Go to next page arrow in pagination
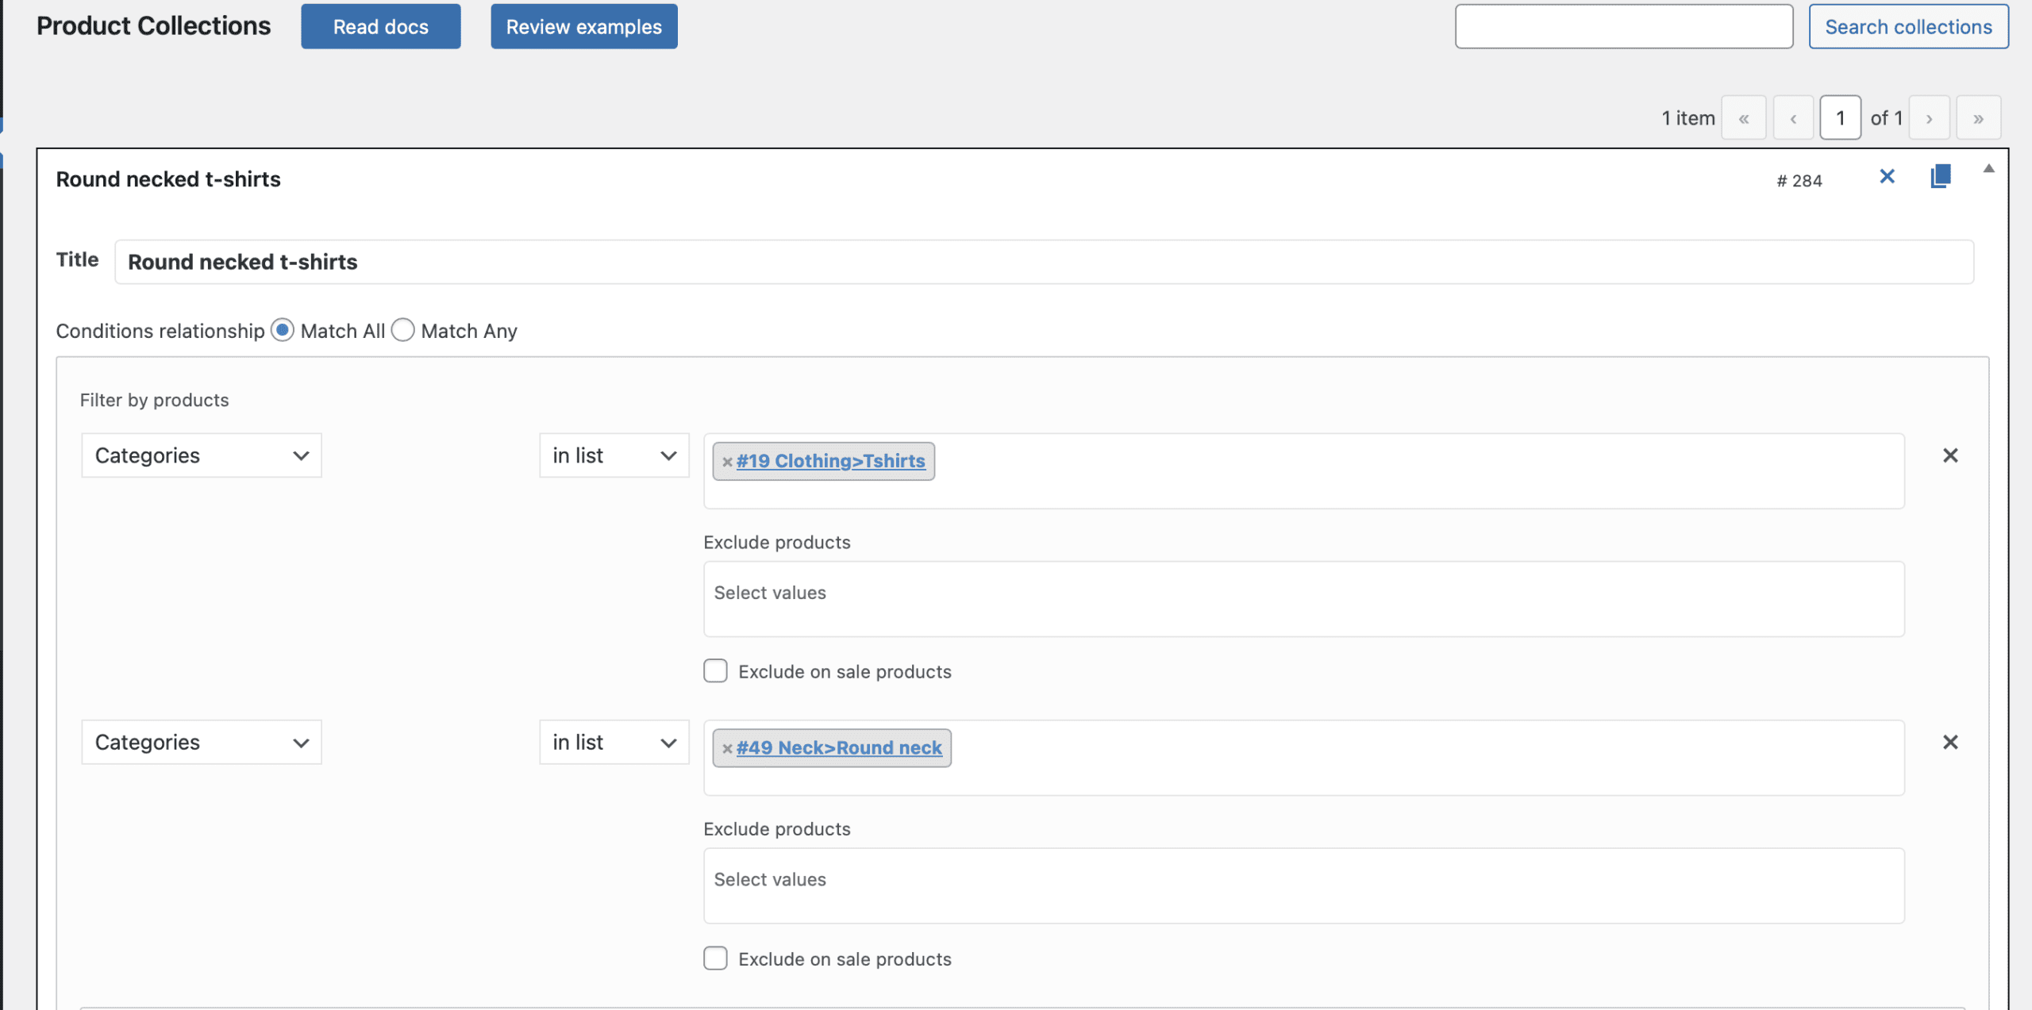Viewport: 2032px width, 1010px height. click(x=1929, y=118)
